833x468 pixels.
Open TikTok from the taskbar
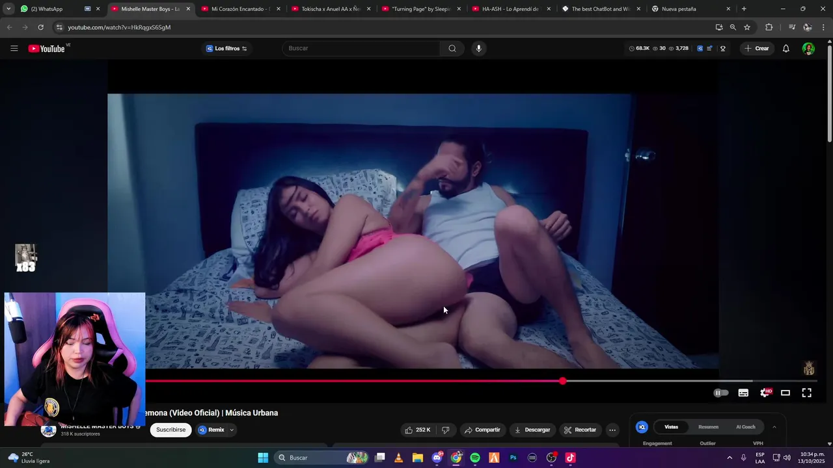pyautogui.click(x=570, y=458)
